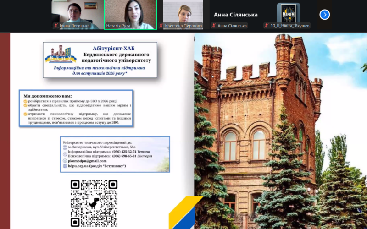367x229 pixels.
Task: Click the envelope icon beside pkombdpu@gmail.com
Action: 65,161
